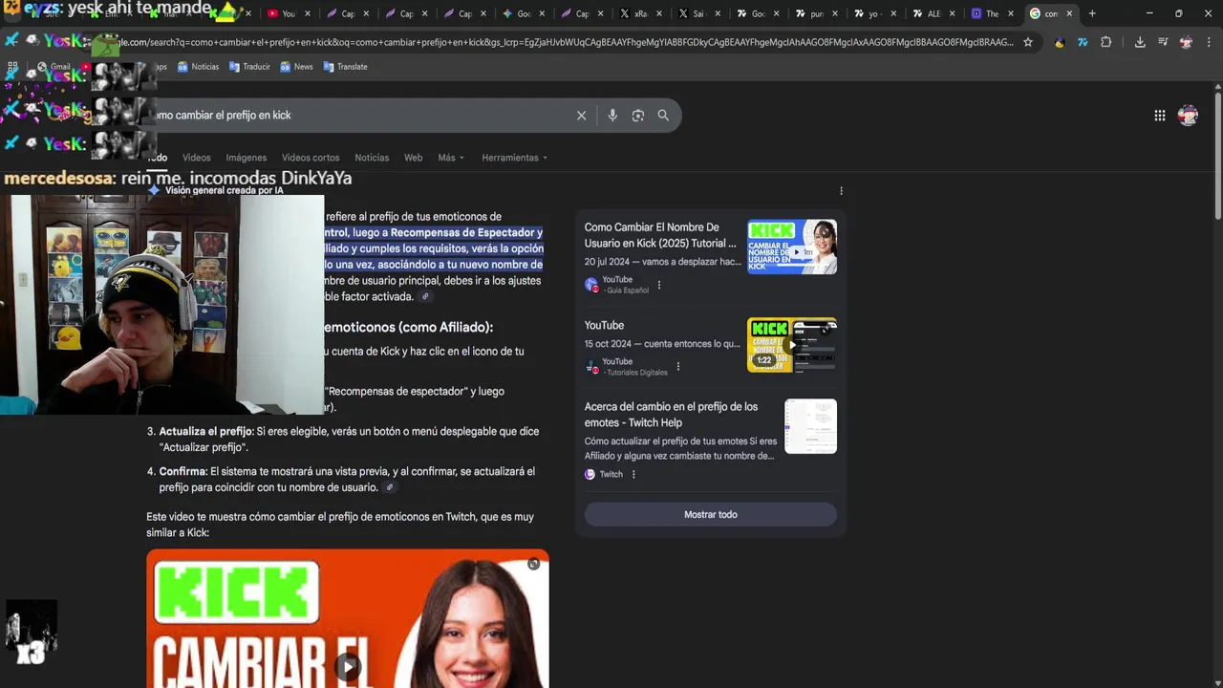Open 'Acerca del cambio en el prefijo' Twitch Help
Screen dimensions: 1223x688
[x=671, y=415]
